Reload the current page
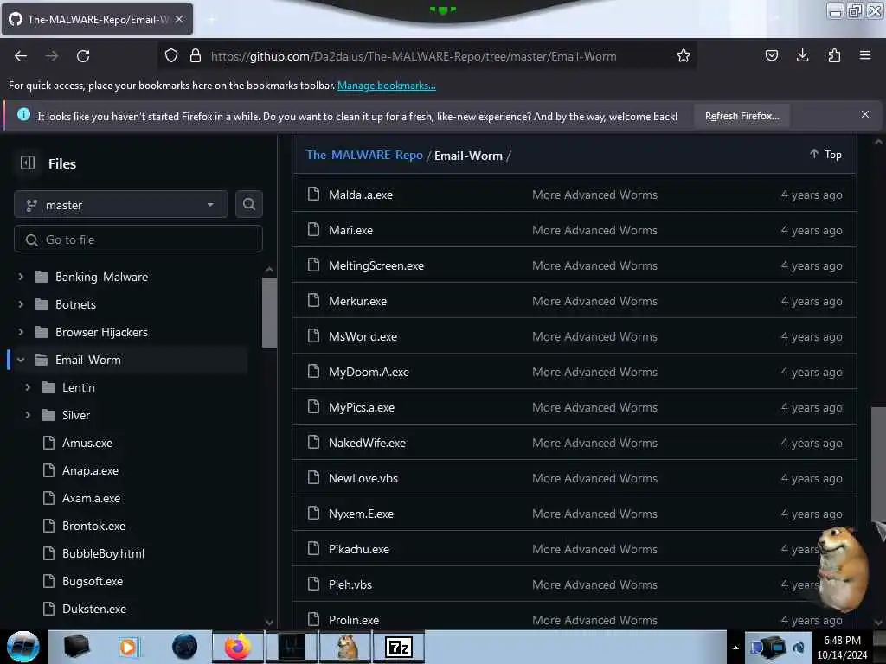Image resolution: width=886 pixels, height=664 pixels. click(83, 56)
